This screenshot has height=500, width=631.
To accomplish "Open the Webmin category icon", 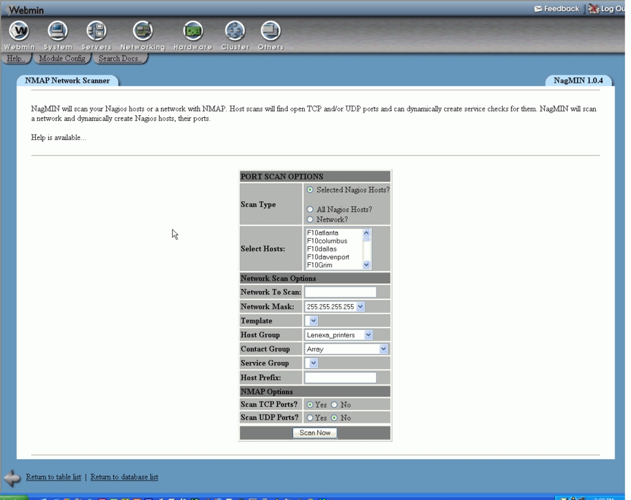I will coord(20,31).
